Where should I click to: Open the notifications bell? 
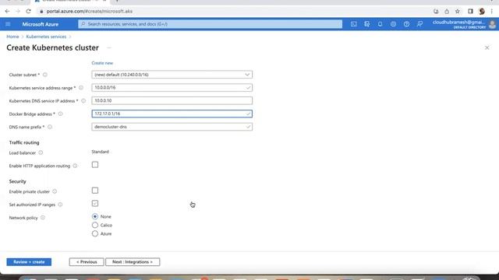tap(380, 24)
